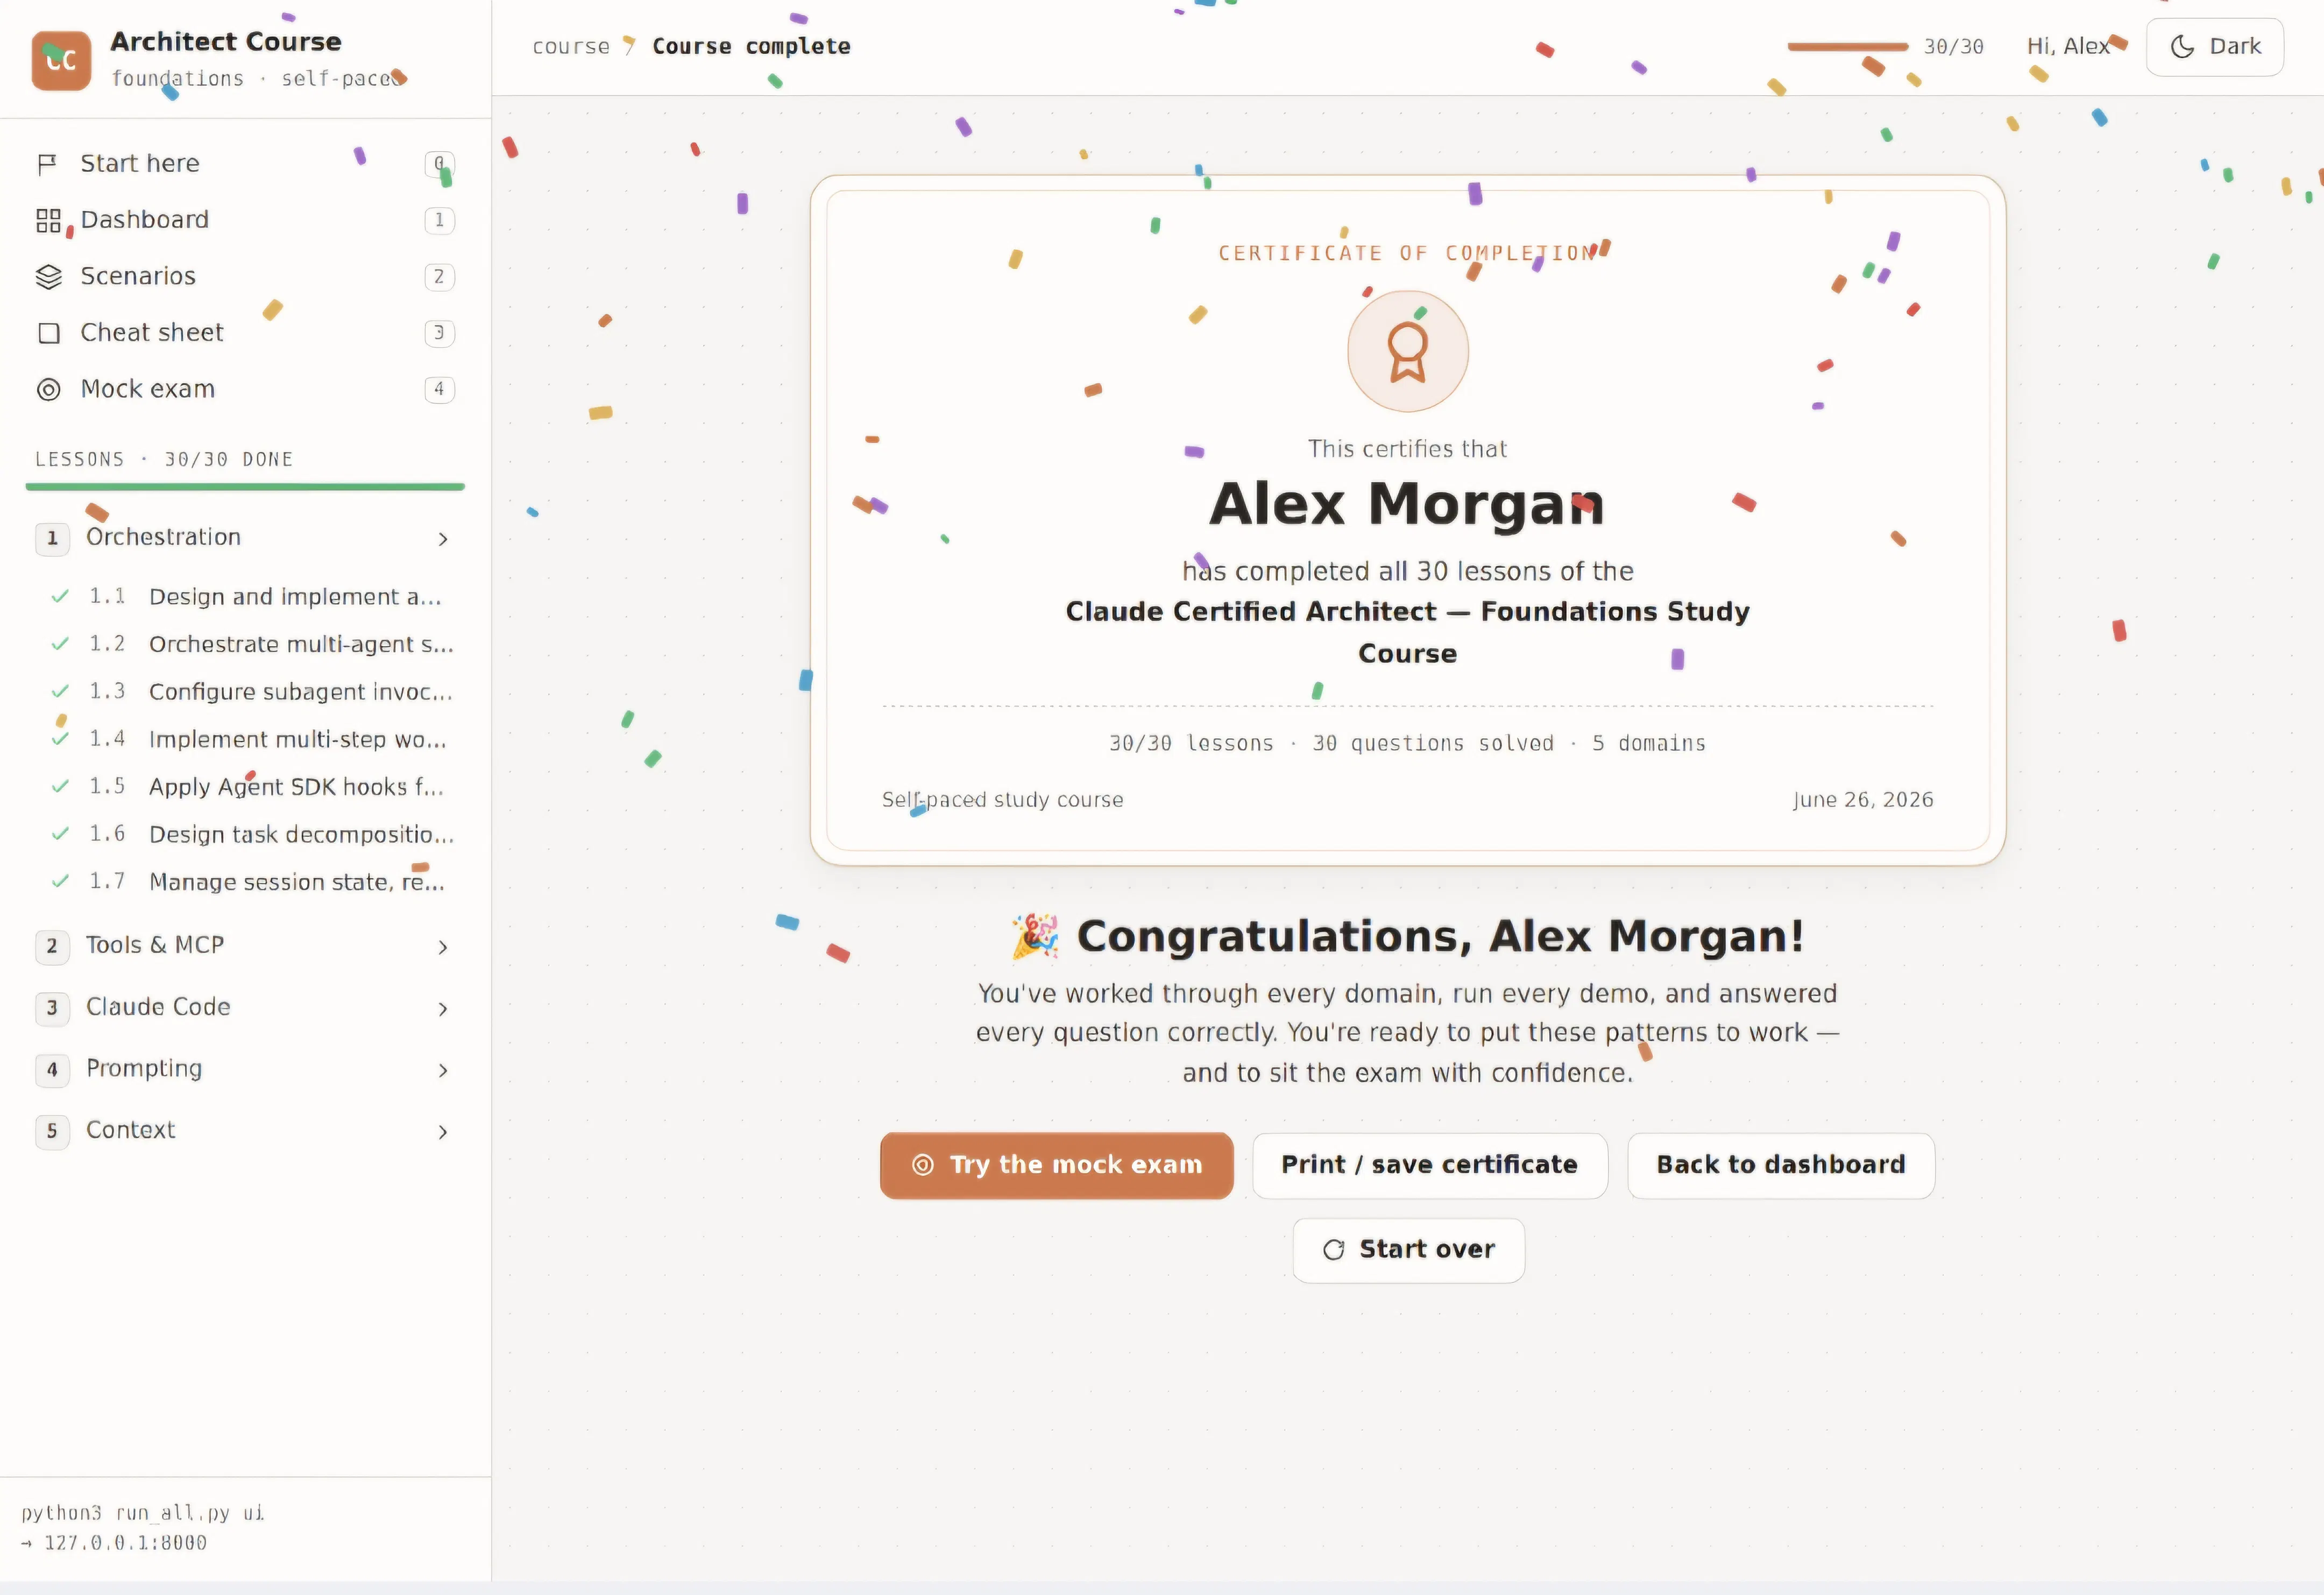Viewport: 2324px width, 1595px height.
Task: Expand the Prompting section chevron
Action: pyautogui.click(x=443, y=1071)
